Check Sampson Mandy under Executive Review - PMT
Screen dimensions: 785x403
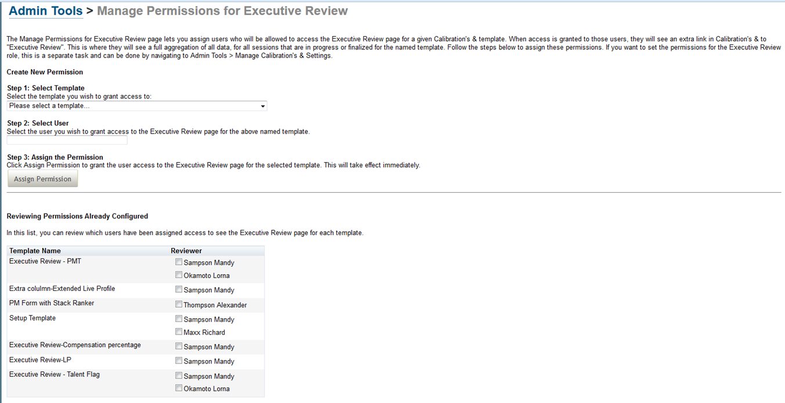click(179, 262)
